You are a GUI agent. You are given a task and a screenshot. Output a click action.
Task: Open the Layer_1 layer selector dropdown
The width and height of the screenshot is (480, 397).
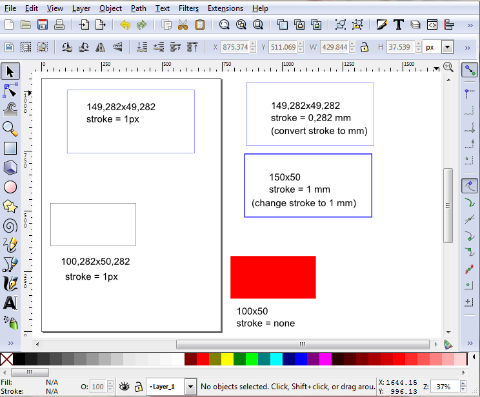pos(190,387)
